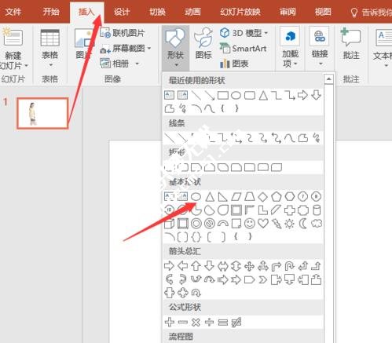
Task: Pick the not-equal sign equation shape
Action: pos(236,322)
